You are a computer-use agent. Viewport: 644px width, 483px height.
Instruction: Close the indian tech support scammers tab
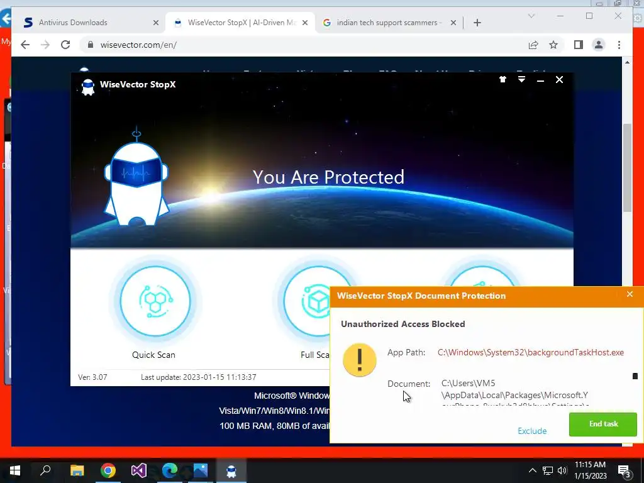(x=453, y=23)
